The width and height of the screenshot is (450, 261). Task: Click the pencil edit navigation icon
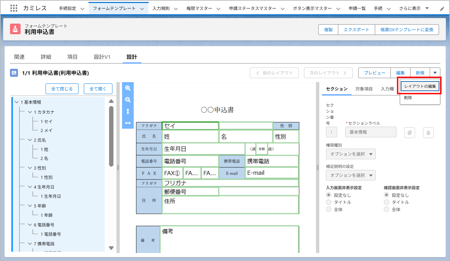click(x=442, y=9)
